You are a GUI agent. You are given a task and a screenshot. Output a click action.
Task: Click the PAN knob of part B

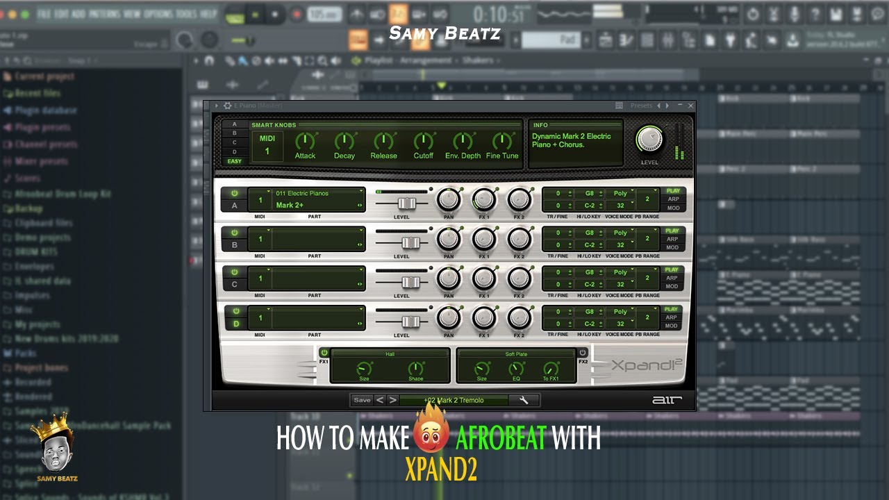point(449,240)
